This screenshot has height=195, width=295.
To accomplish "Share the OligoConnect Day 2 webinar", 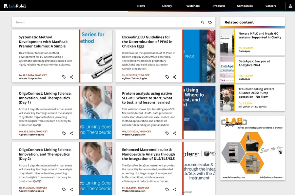I will (x=71, y=190).
